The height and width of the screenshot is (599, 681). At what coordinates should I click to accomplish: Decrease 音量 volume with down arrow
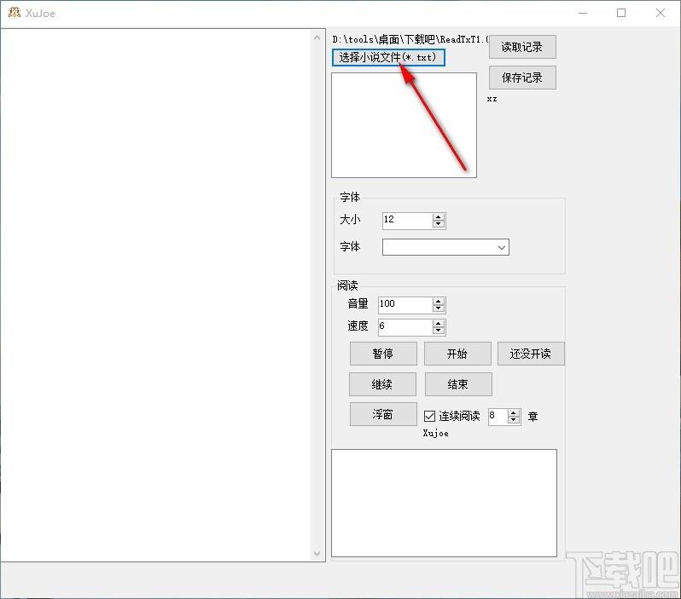439,308
